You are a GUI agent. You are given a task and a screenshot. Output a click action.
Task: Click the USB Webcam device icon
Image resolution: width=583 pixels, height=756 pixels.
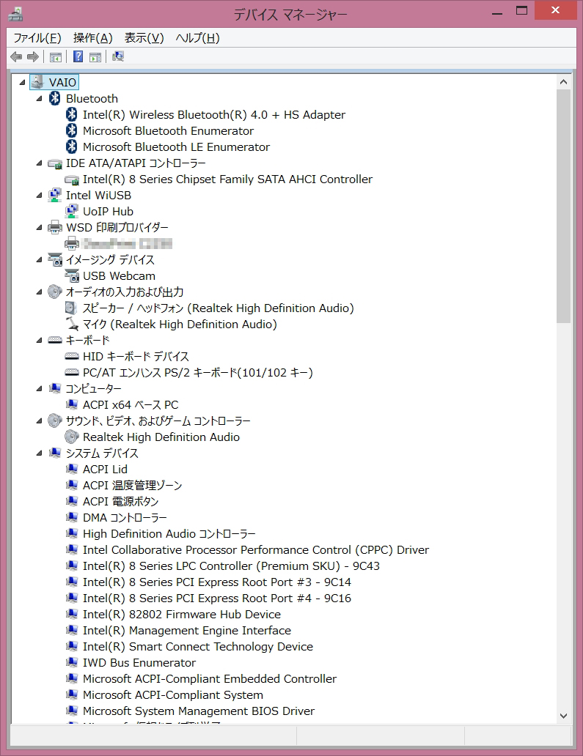[72, 275]
